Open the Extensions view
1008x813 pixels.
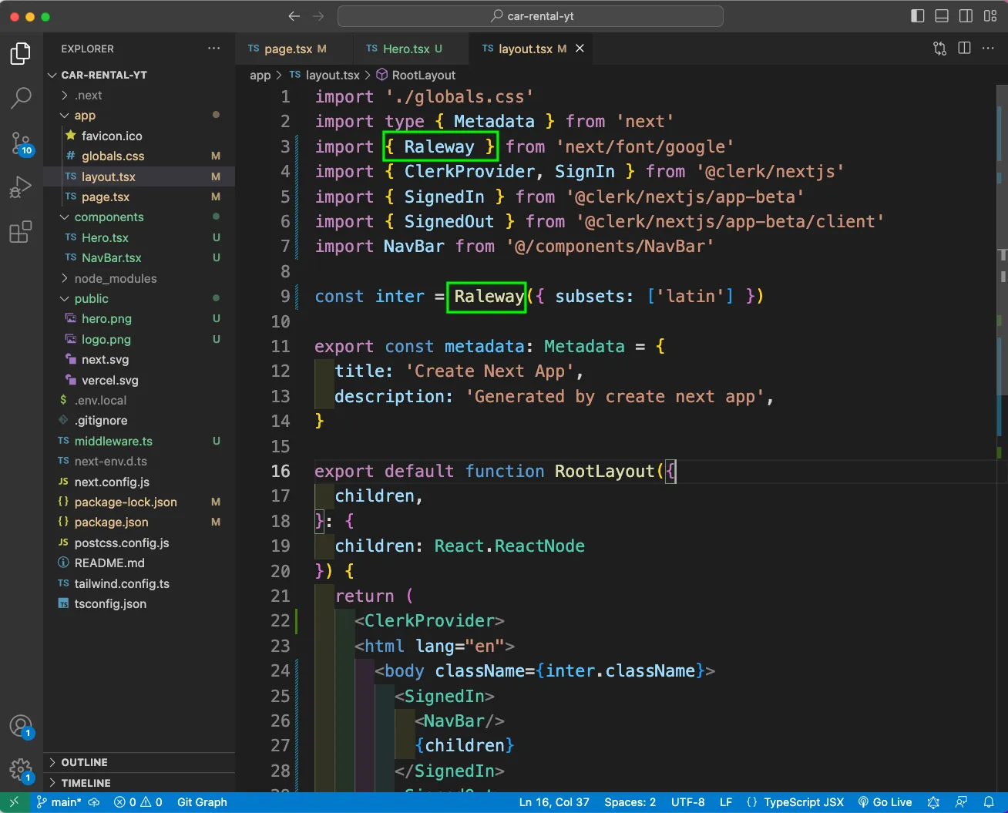[x=21, y=232]
